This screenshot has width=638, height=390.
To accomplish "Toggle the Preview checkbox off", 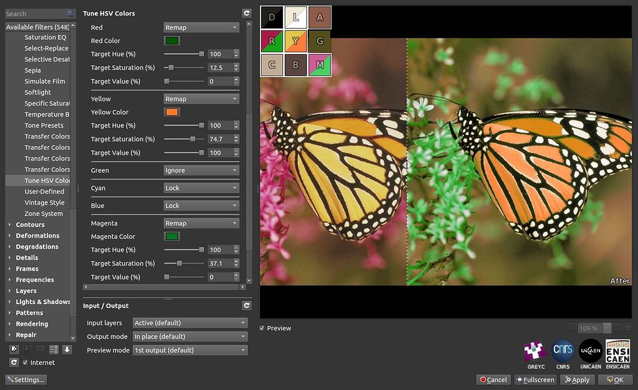I will tap(263, 328).
